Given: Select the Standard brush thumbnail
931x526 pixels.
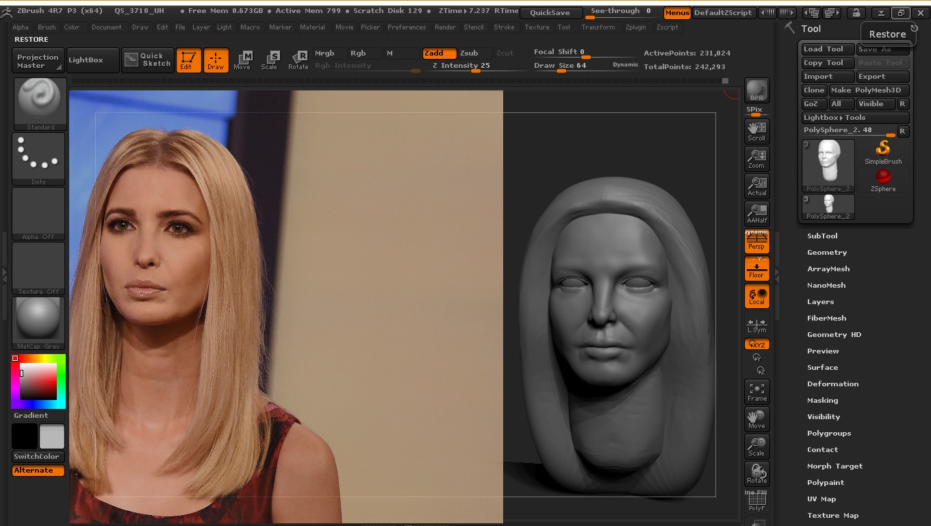Looking at the screenshot, I should click(x=40, y=103).
